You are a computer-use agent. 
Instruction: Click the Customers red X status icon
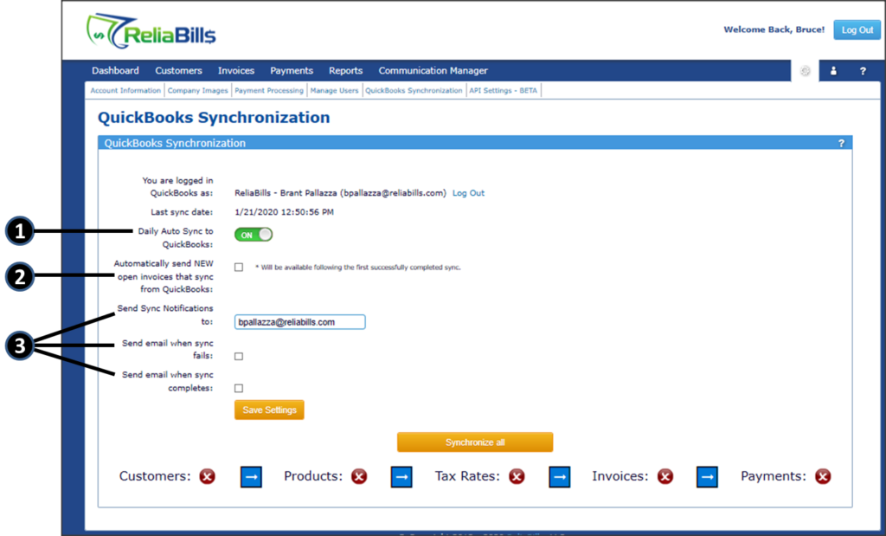pos(208,476)
